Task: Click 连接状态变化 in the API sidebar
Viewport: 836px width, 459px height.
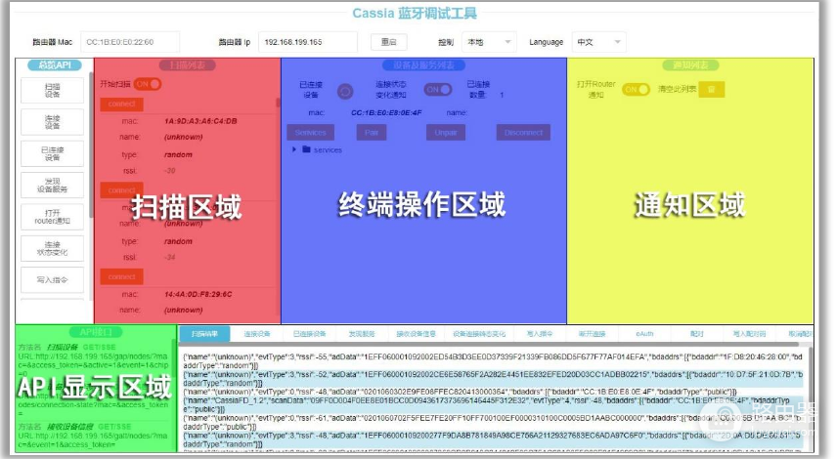Action: click(x=52, y=248)
